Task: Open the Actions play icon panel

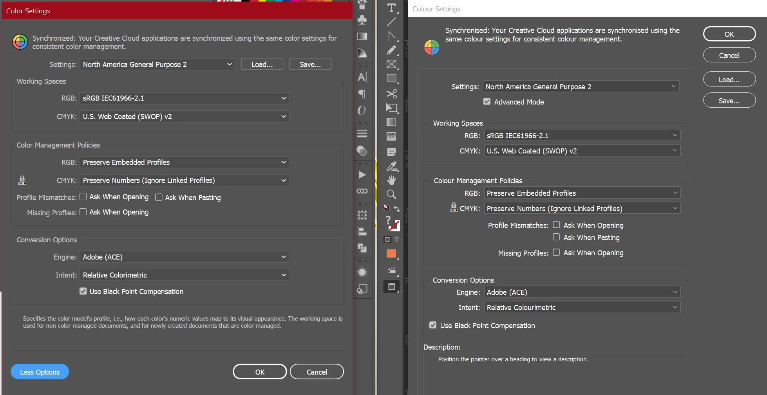Action: pyautogui.click(x=362, y=175)
